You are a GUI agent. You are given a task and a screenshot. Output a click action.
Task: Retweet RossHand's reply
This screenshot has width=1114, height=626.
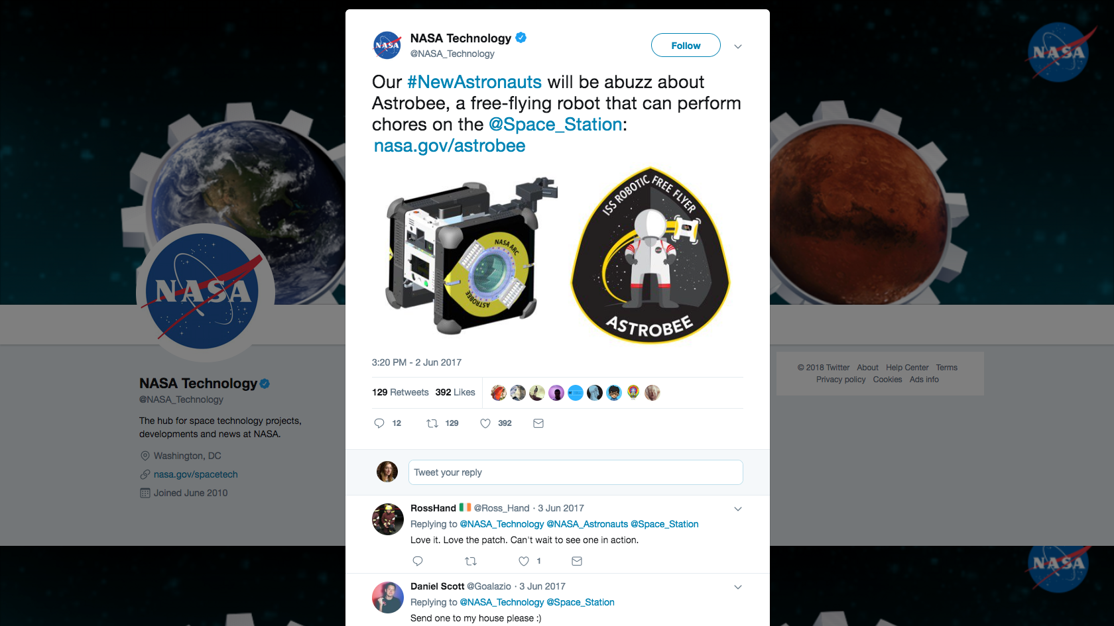pyautogui.click(x=471, y=561)
